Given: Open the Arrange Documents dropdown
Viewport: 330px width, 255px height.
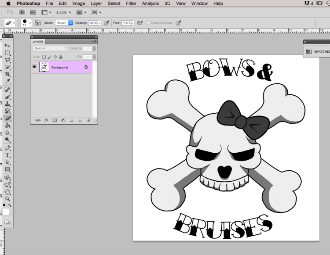Looking at the screenshot, I should click(x=81, y=12).
